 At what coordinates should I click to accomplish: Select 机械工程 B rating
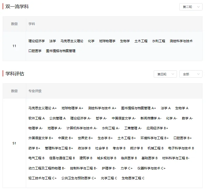(155, 148)
